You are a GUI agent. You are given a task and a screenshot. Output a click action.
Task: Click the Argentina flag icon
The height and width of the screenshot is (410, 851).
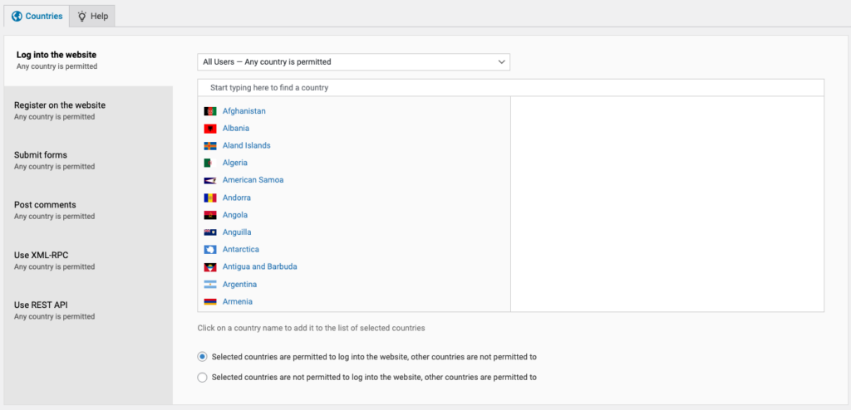(x=210, y=284)
